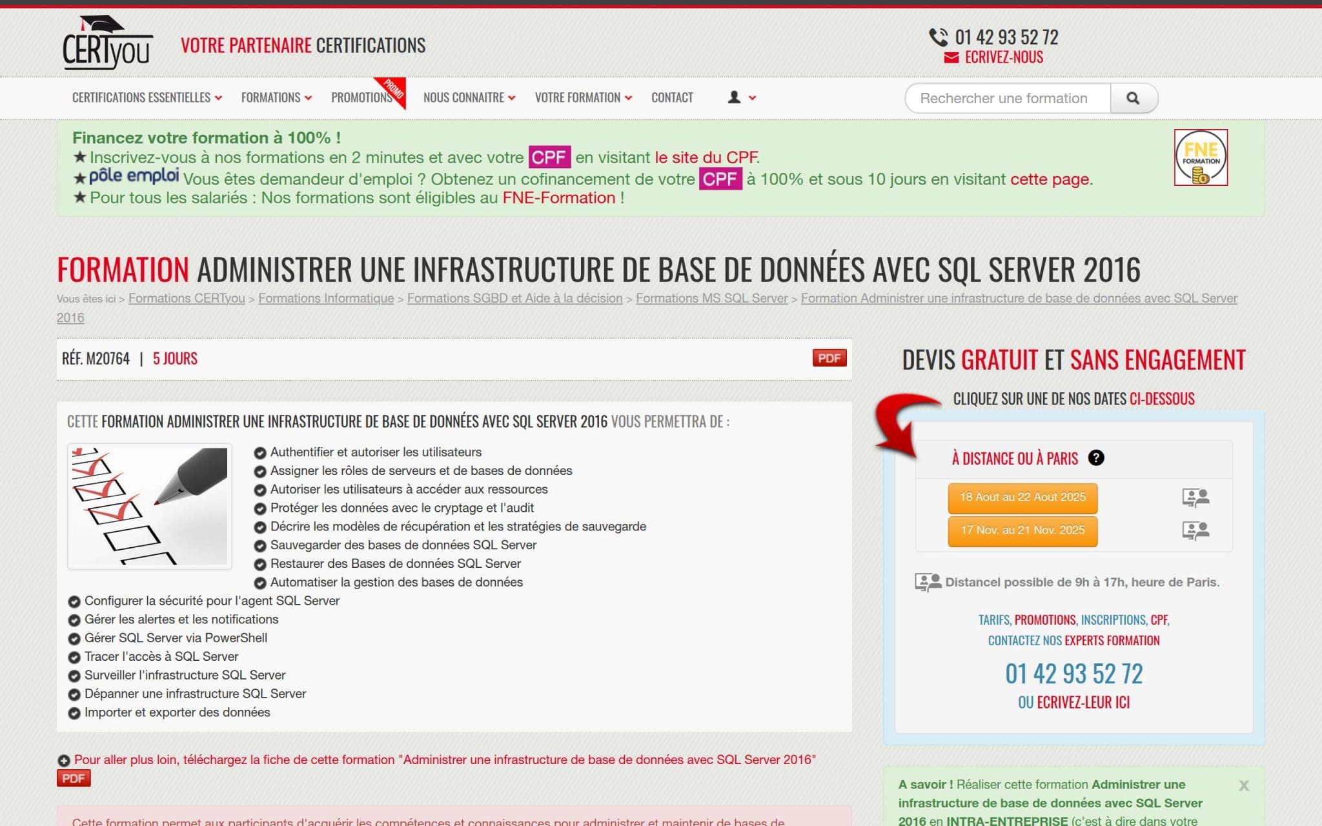Go to Formations CERTyou breadcrumb

click(187, 298)
